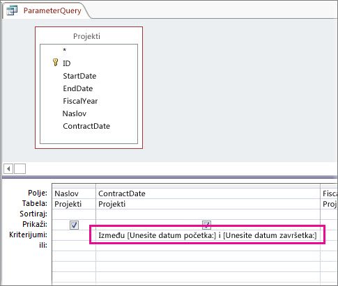Click the query icon on ParameterQuery tab
338x286 pixels.
pyautogui.click(x=12, y=10)
